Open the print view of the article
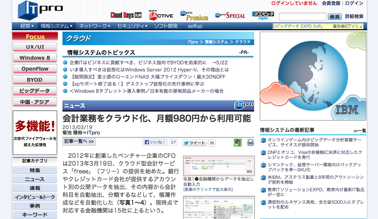The width and height of the screenshot is (378, 219). pos(251,142)
